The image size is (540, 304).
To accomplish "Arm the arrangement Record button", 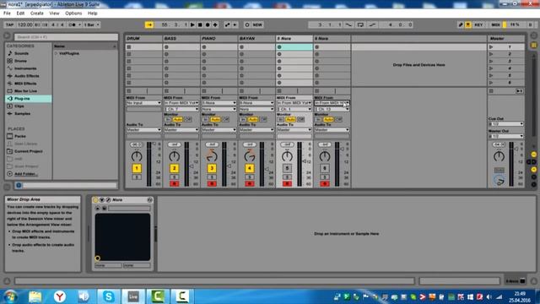I will (x=208, y=24).
